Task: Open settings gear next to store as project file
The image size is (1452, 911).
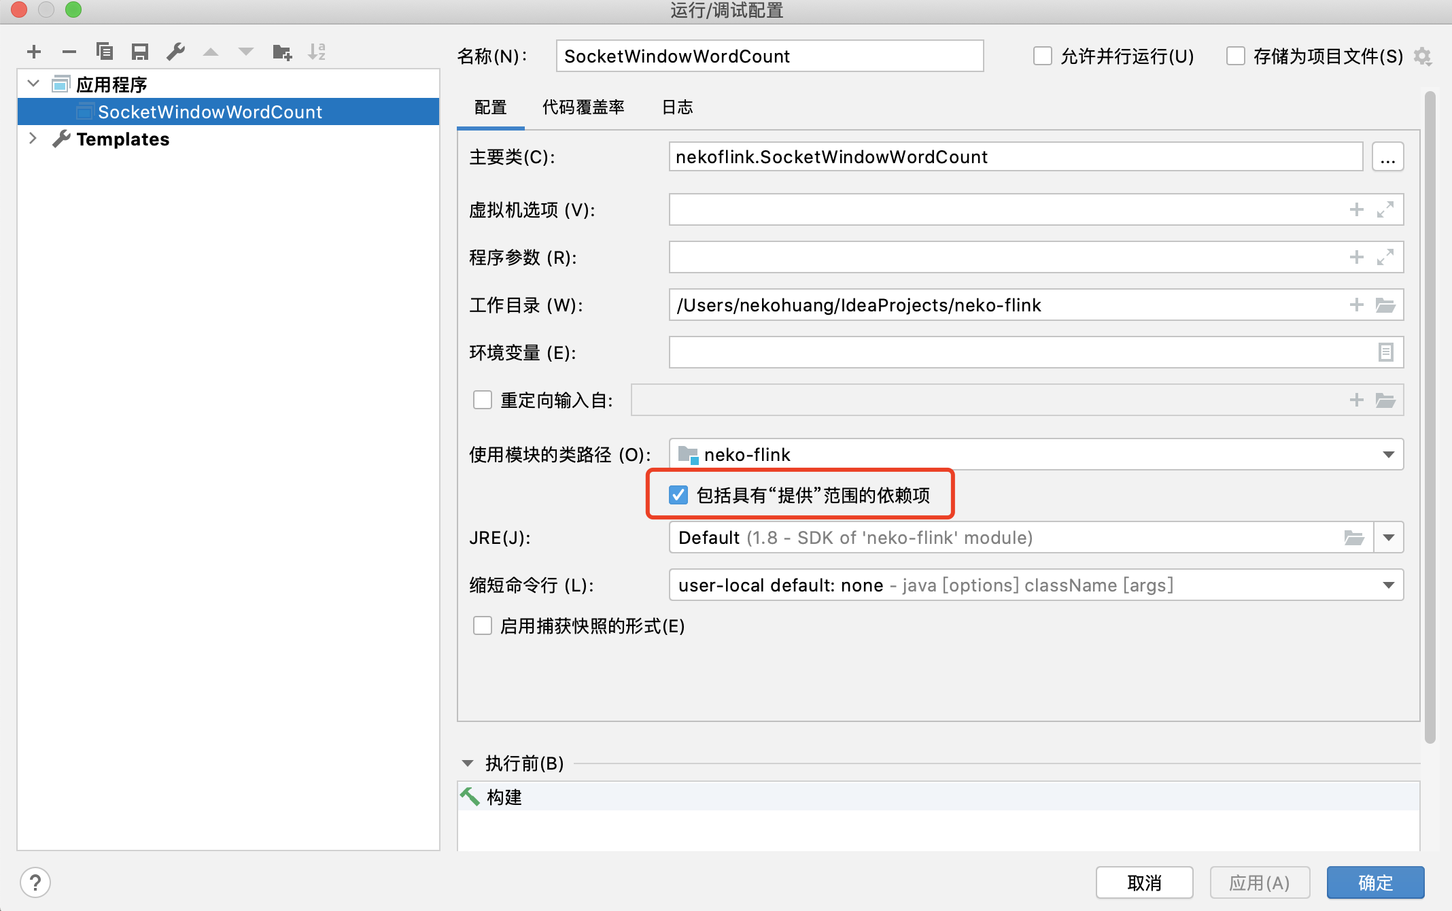Action: click(x=1422, y=56)
